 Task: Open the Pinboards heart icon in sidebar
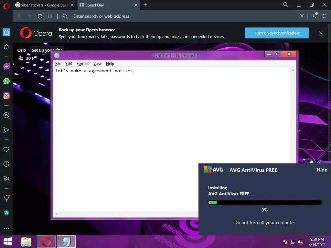pos(6,149)
